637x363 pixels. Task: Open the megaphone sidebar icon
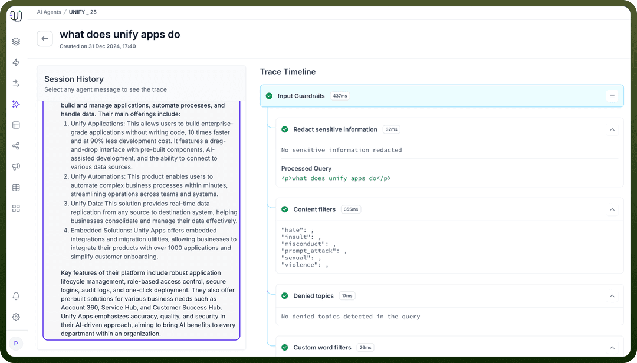click(16, 166)
